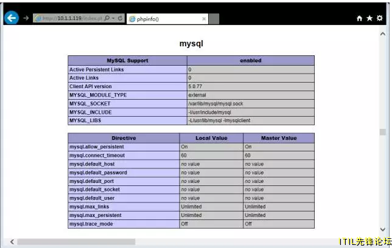Click master value On of allow_persistent
The image size is (392, 248).
(x=248, y=147)
